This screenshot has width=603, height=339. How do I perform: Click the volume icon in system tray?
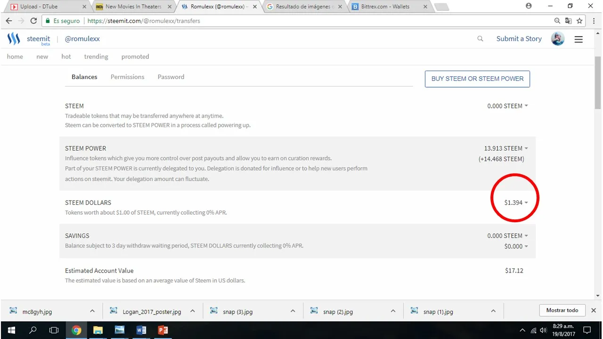click(x=543, y=330)
